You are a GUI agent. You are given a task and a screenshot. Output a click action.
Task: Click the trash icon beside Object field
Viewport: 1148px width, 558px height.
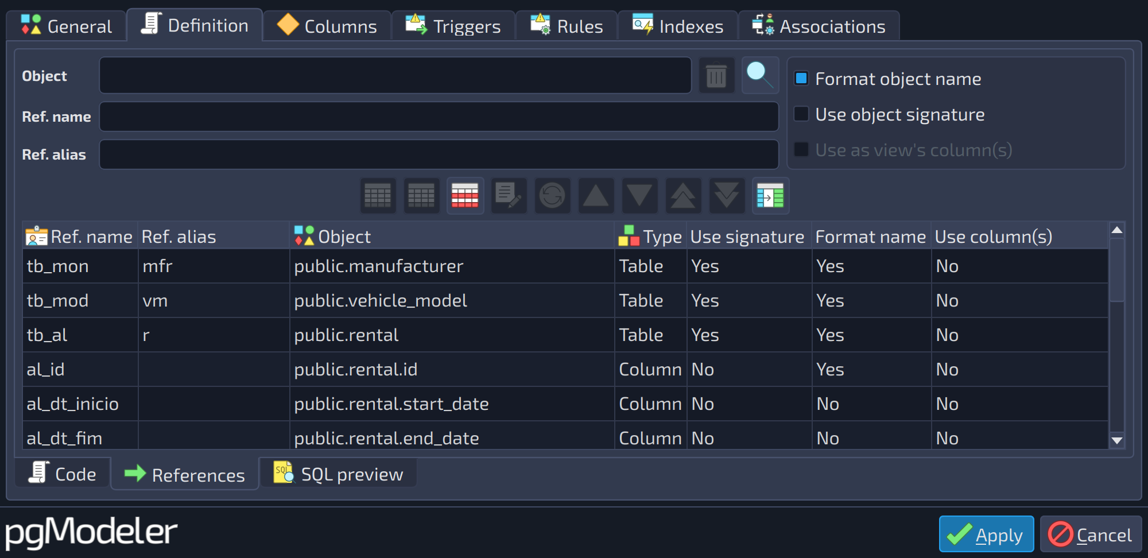(716, 75)
